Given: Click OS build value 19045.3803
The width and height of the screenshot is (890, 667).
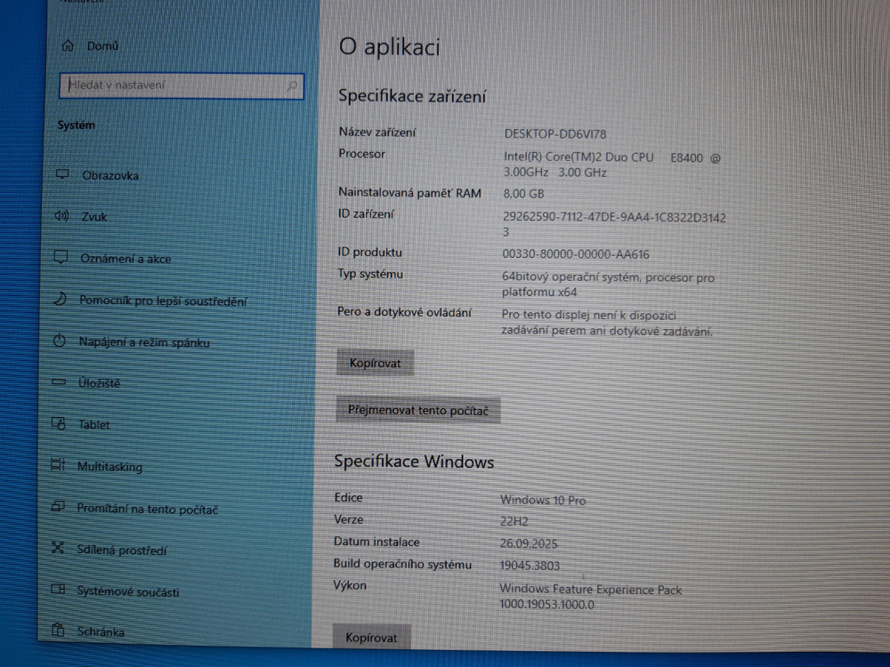Looking at the screenshot, I should pos(529,566).
